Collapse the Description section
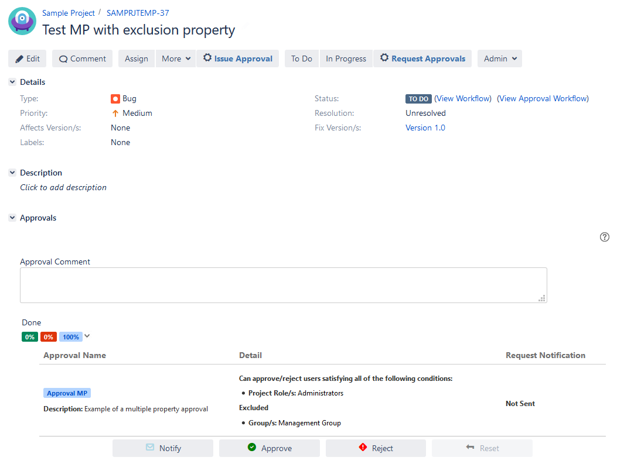The height and width of the screenshot is (471, 617). [12, 173]
